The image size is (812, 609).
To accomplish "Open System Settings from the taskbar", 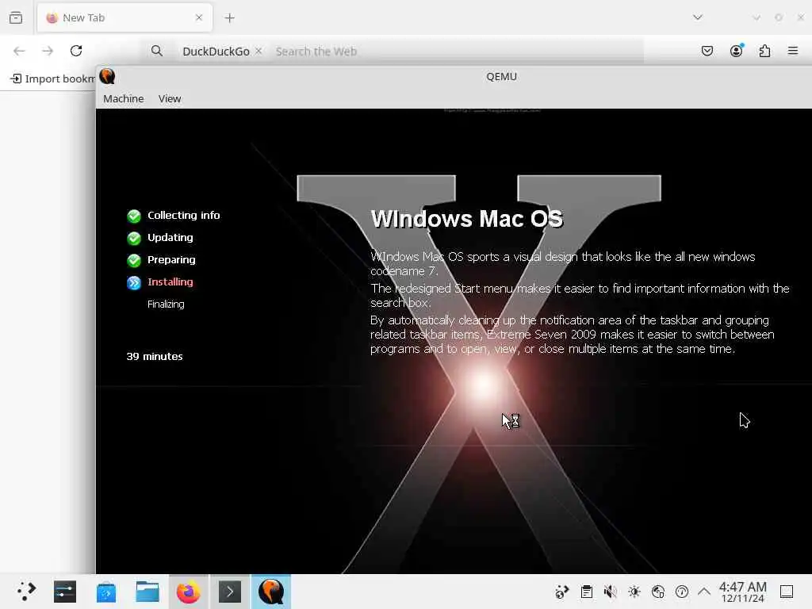I will click(65, 592).
